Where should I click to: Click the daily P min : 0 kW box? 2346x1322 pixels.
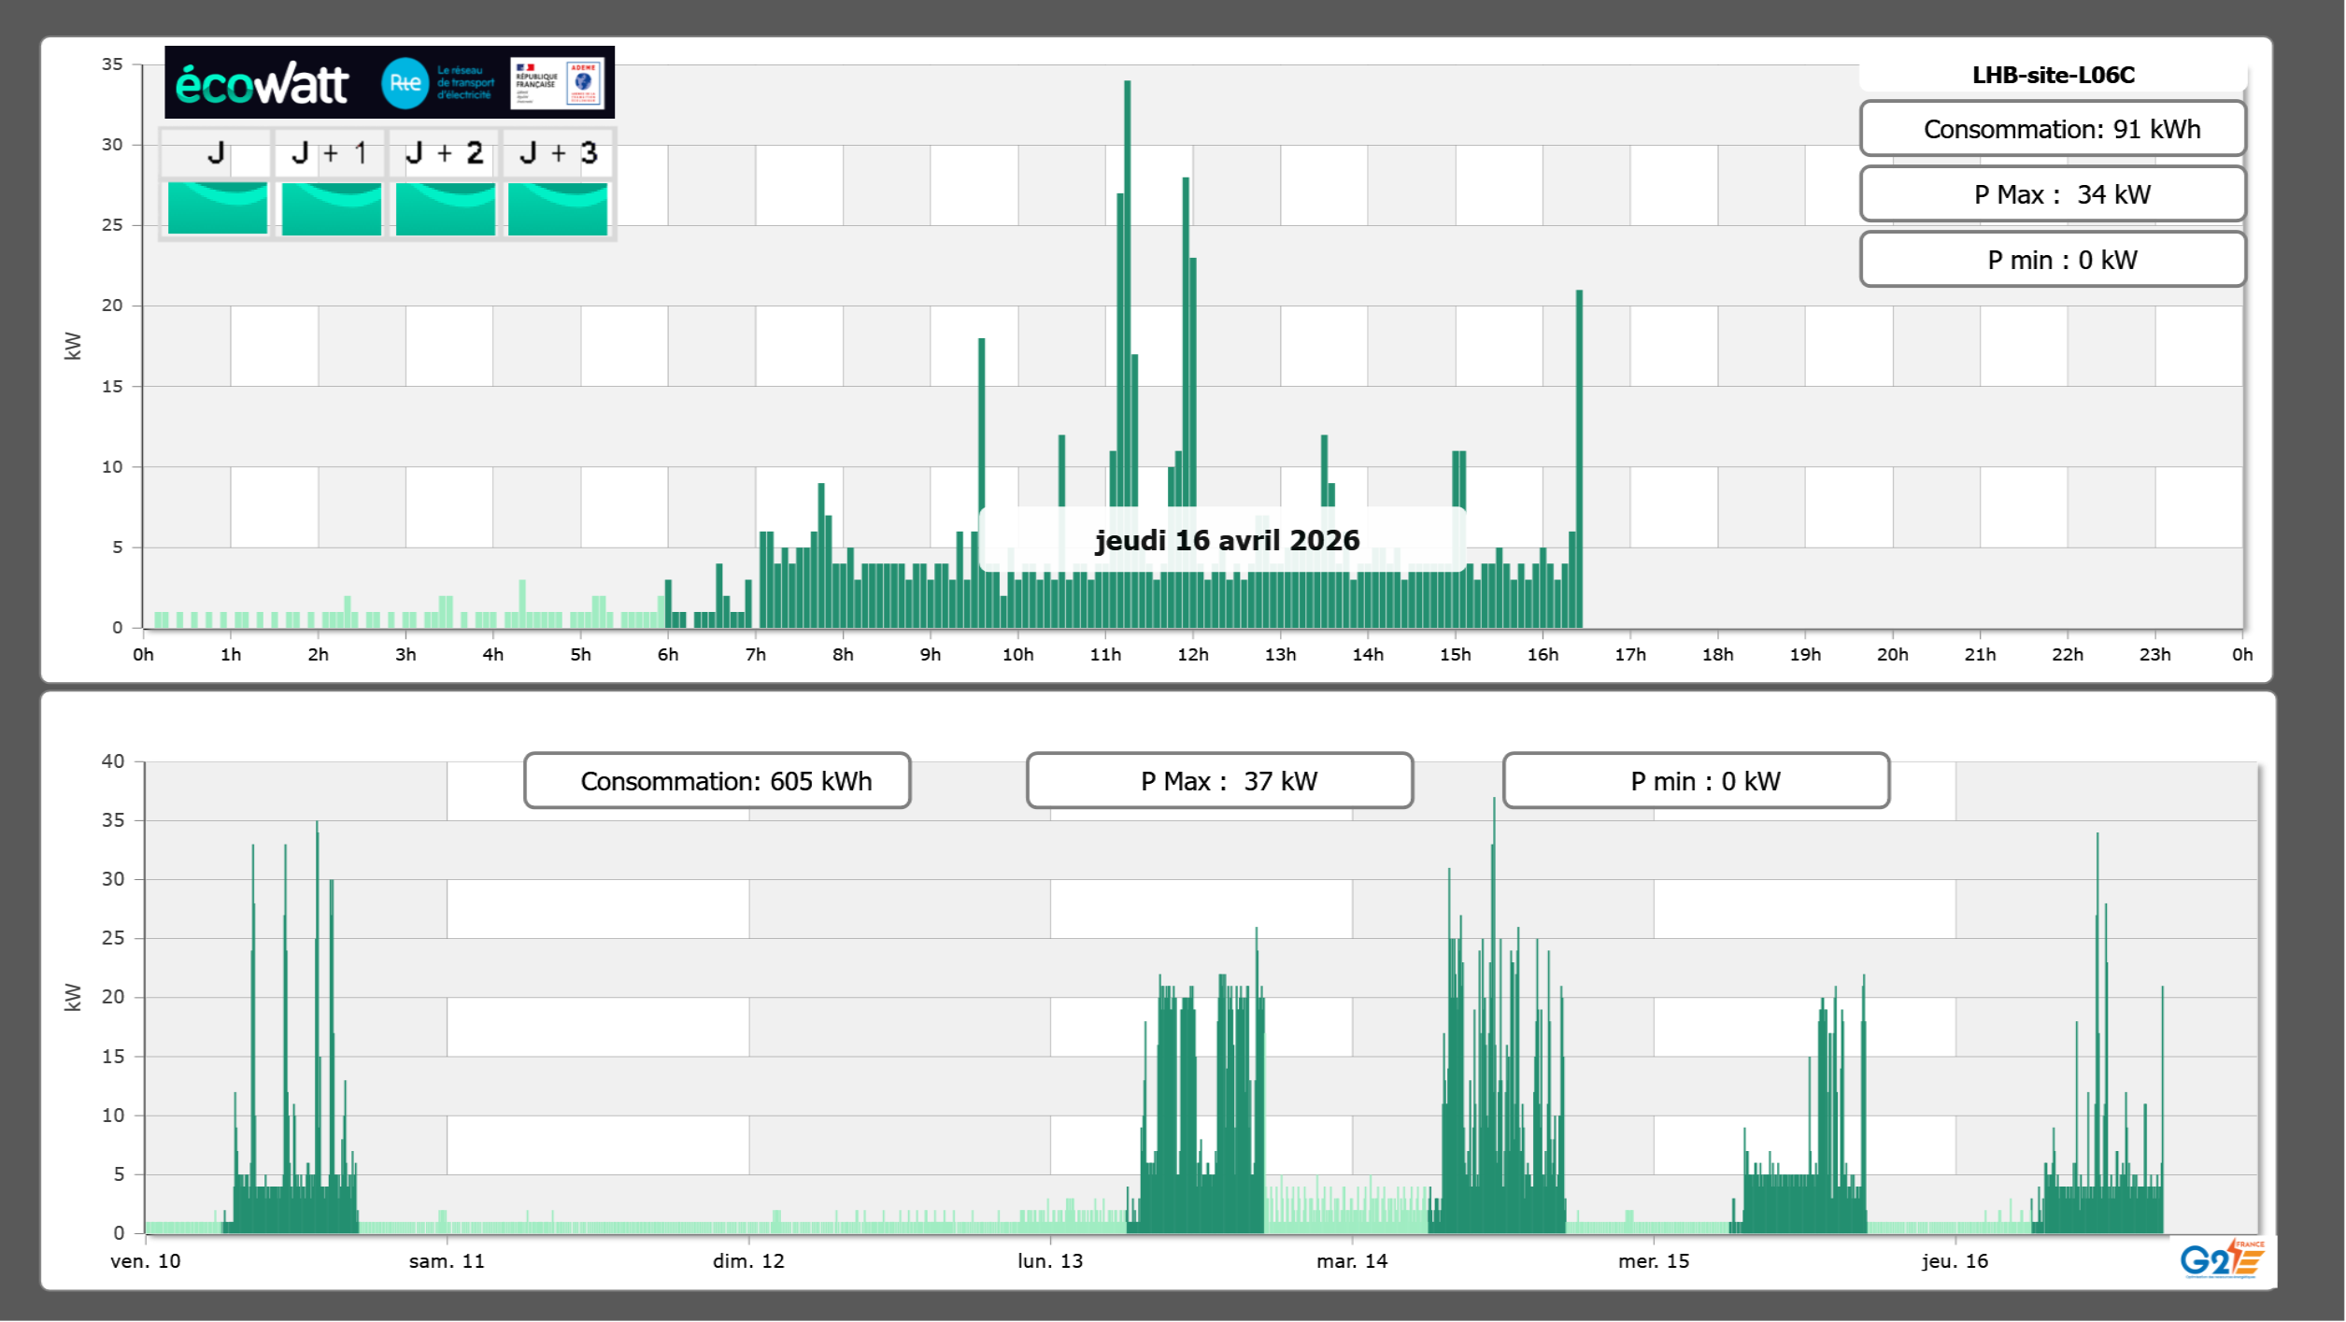2053,260
